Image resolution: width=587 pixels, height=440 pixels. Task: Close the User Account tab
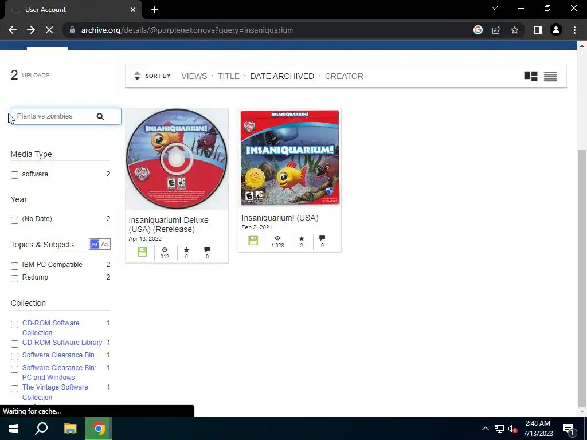pyautogui.click(x=133, y=10)
